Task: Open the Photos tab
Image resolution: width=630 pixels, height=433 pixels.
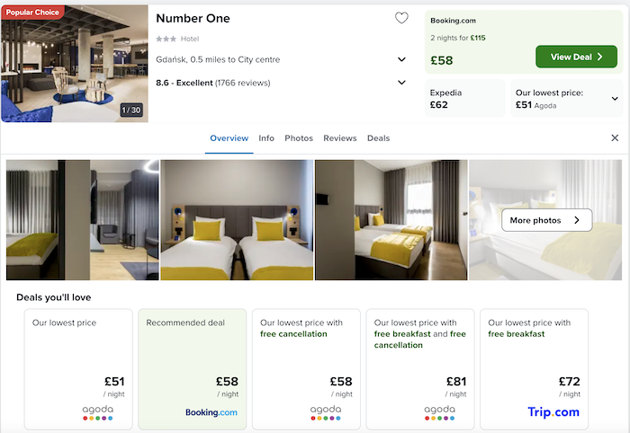Action: [299, 138]
